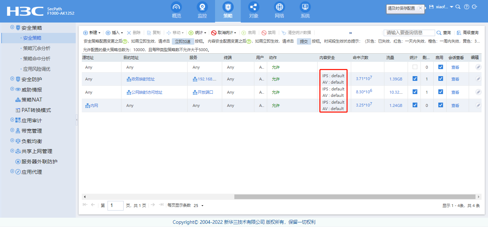Expand the 带宽管理 tree node
Screen dimensions: 488x227
click(13, 130)
